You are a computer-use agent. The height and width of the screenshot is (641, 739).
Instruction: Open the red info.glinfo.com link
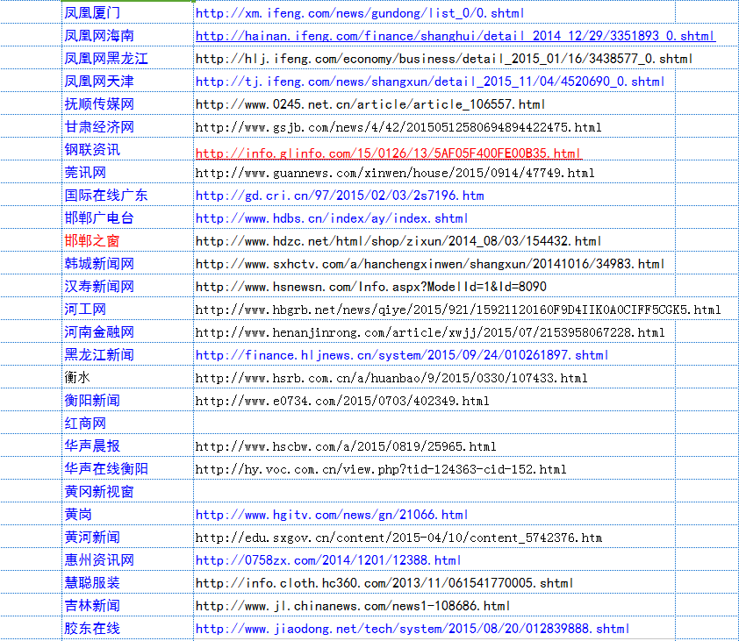(388, 153)
